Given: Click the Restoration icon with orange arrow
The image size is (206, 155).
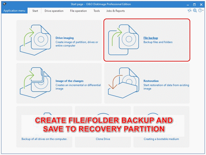Looking at the screenshot, I should 124,83.
